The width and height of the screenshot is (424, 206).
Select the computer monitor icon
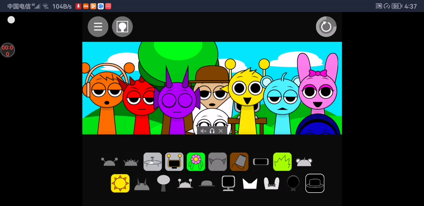pyautogui.click(x=228, y=183)
